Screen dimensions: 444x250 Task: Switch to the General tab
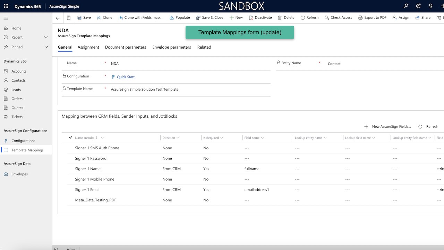click(x=65, y=47)
